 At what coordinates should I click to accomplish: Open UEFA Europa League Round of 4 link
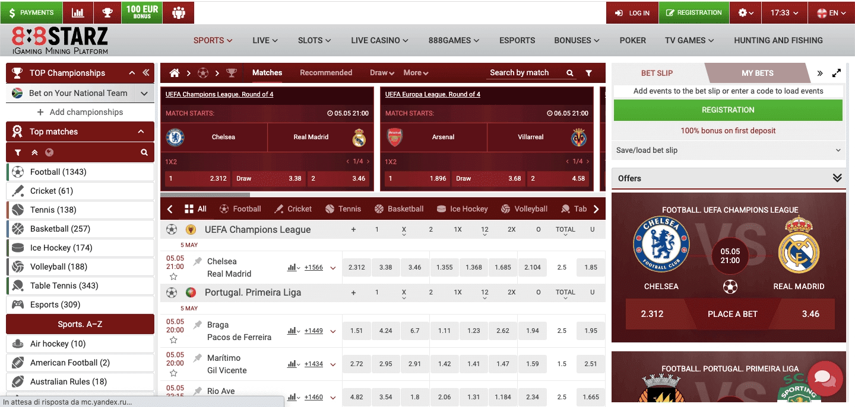(433, 94)
